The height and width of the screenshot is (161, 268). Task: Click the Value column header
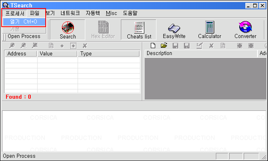(x=57, y=53)
